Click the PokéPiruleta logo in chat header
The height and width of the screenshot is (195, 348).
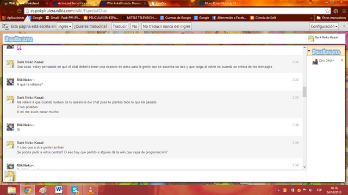(19, 39)
